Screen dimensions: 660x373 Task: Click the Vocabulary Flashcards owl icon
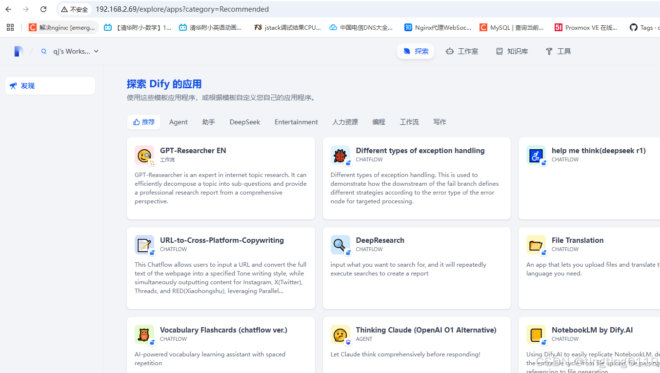[x=144, y=334]
